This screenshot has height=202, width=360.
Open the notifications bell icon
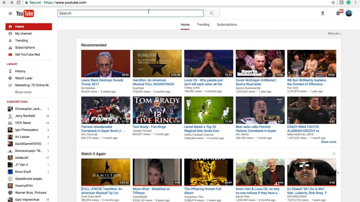point(338,13)
